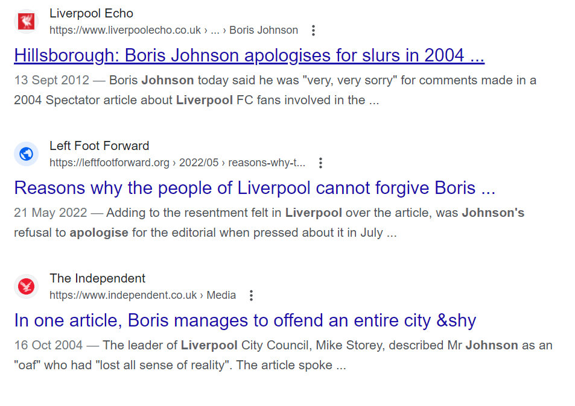Open more options for Left Foot Forward result
The height and width of the screenshot is (406, 575).
tap(320, 163)
